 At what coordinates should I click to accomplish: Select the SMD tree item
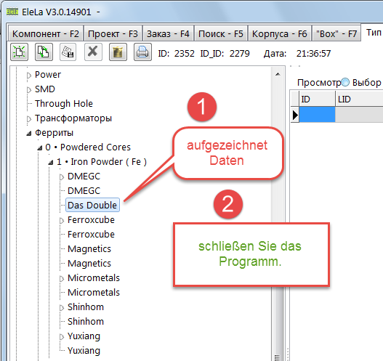tap(45, 89)
